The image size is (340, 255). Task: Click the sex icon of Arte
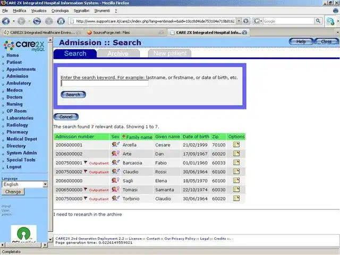116,154
